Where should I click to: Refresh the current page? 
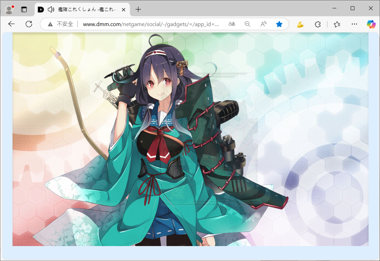[29, 24]
